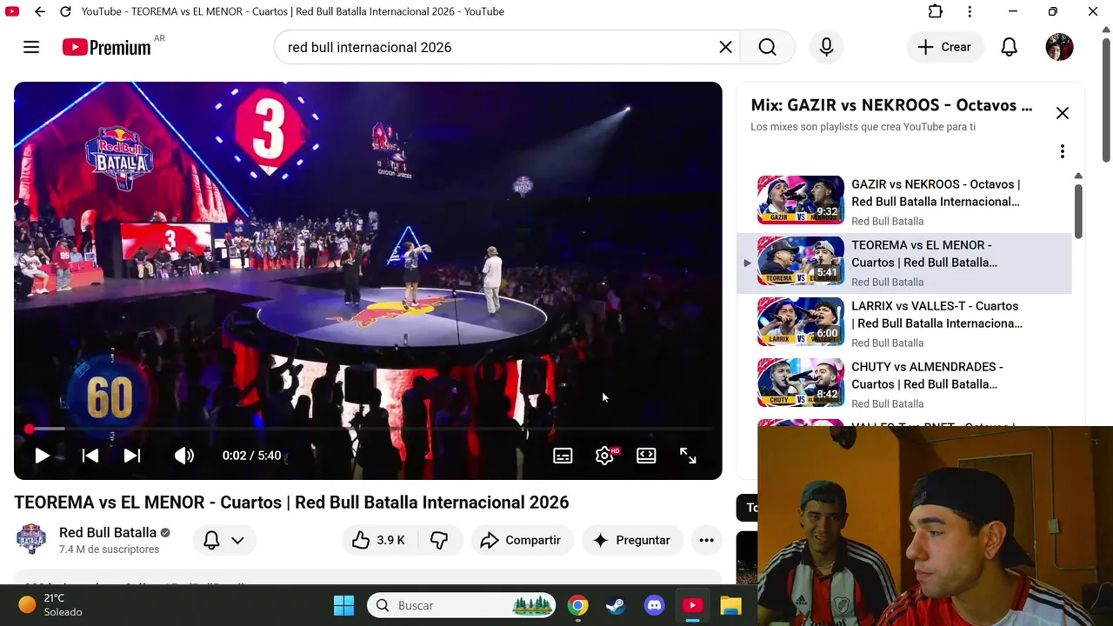Open Steam from the taskbar
The height and width of the screenshot is (626, 1113).
click(616, 605)
